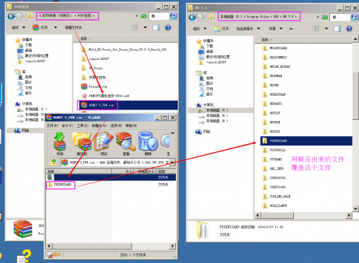Viewport: 359px width, 263px height.
Task: Select 中德外挂包 folder in UG外挂类 window
Action: pos(97,77)
